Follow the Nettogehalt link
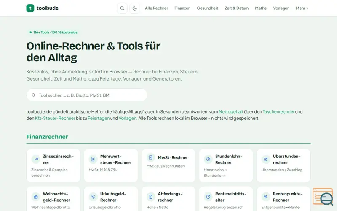The image size is (337, 211). 231,111
